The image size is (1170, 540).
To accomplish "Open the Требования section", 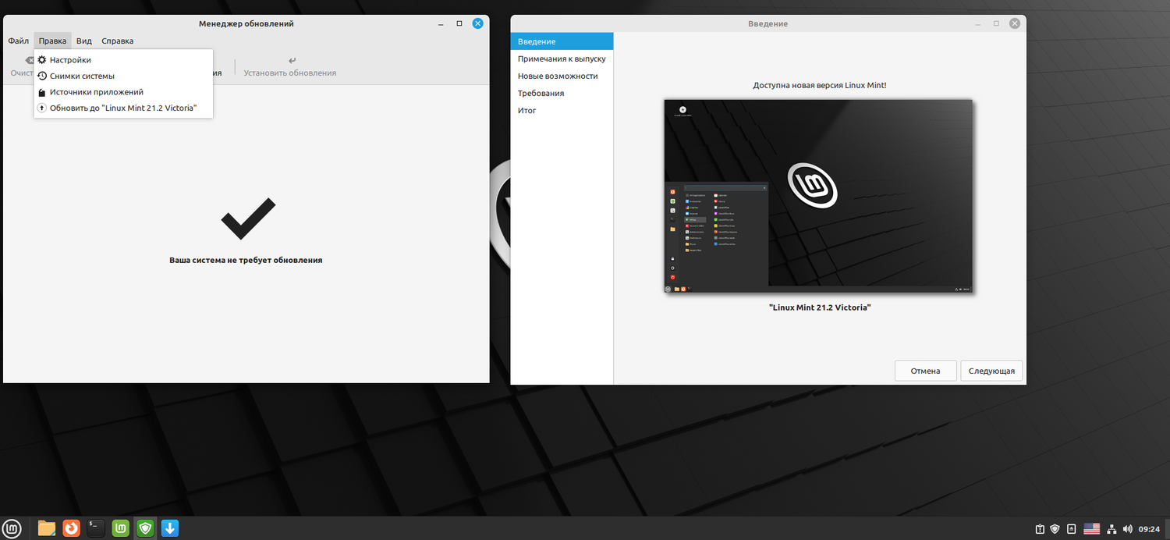I will pos(562,93).
